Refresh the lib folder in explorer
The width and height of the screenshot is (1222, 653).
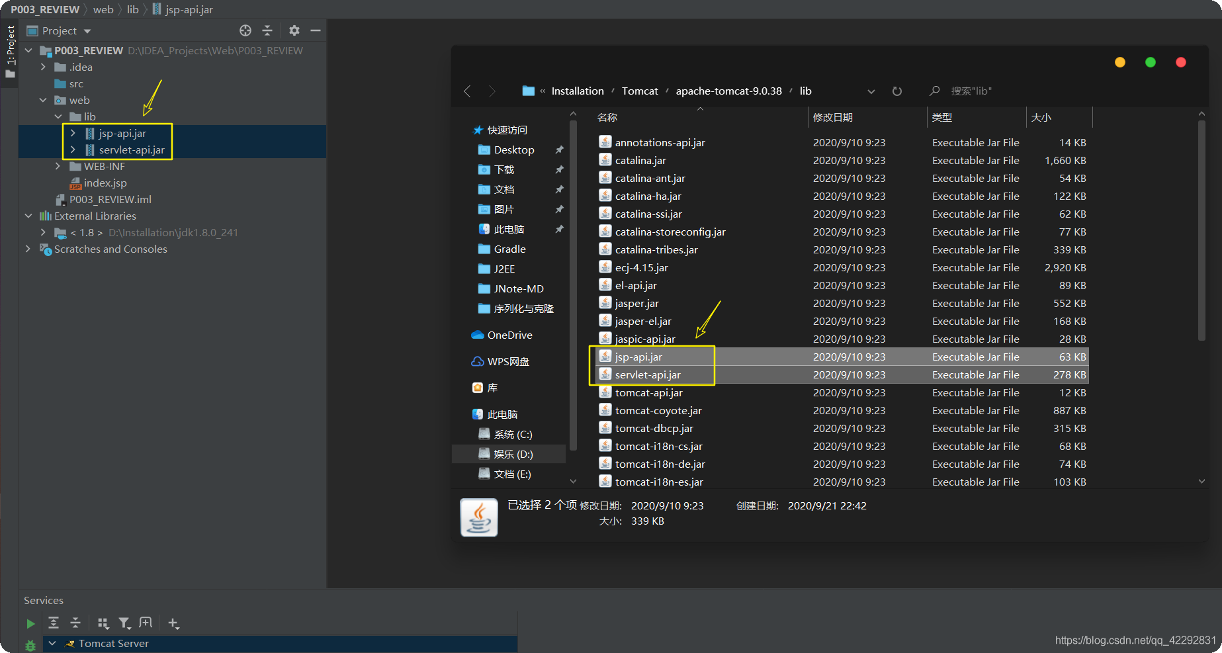(x=897, y=91)
